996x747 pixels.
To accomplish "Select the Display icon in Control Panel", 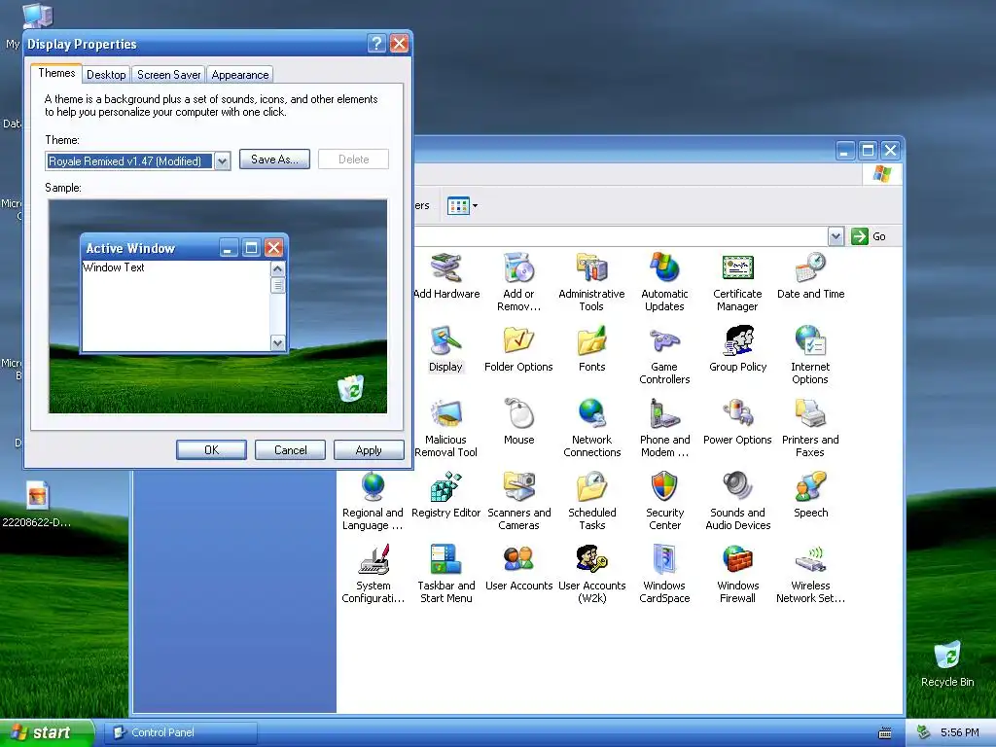I will click(445, 349).
